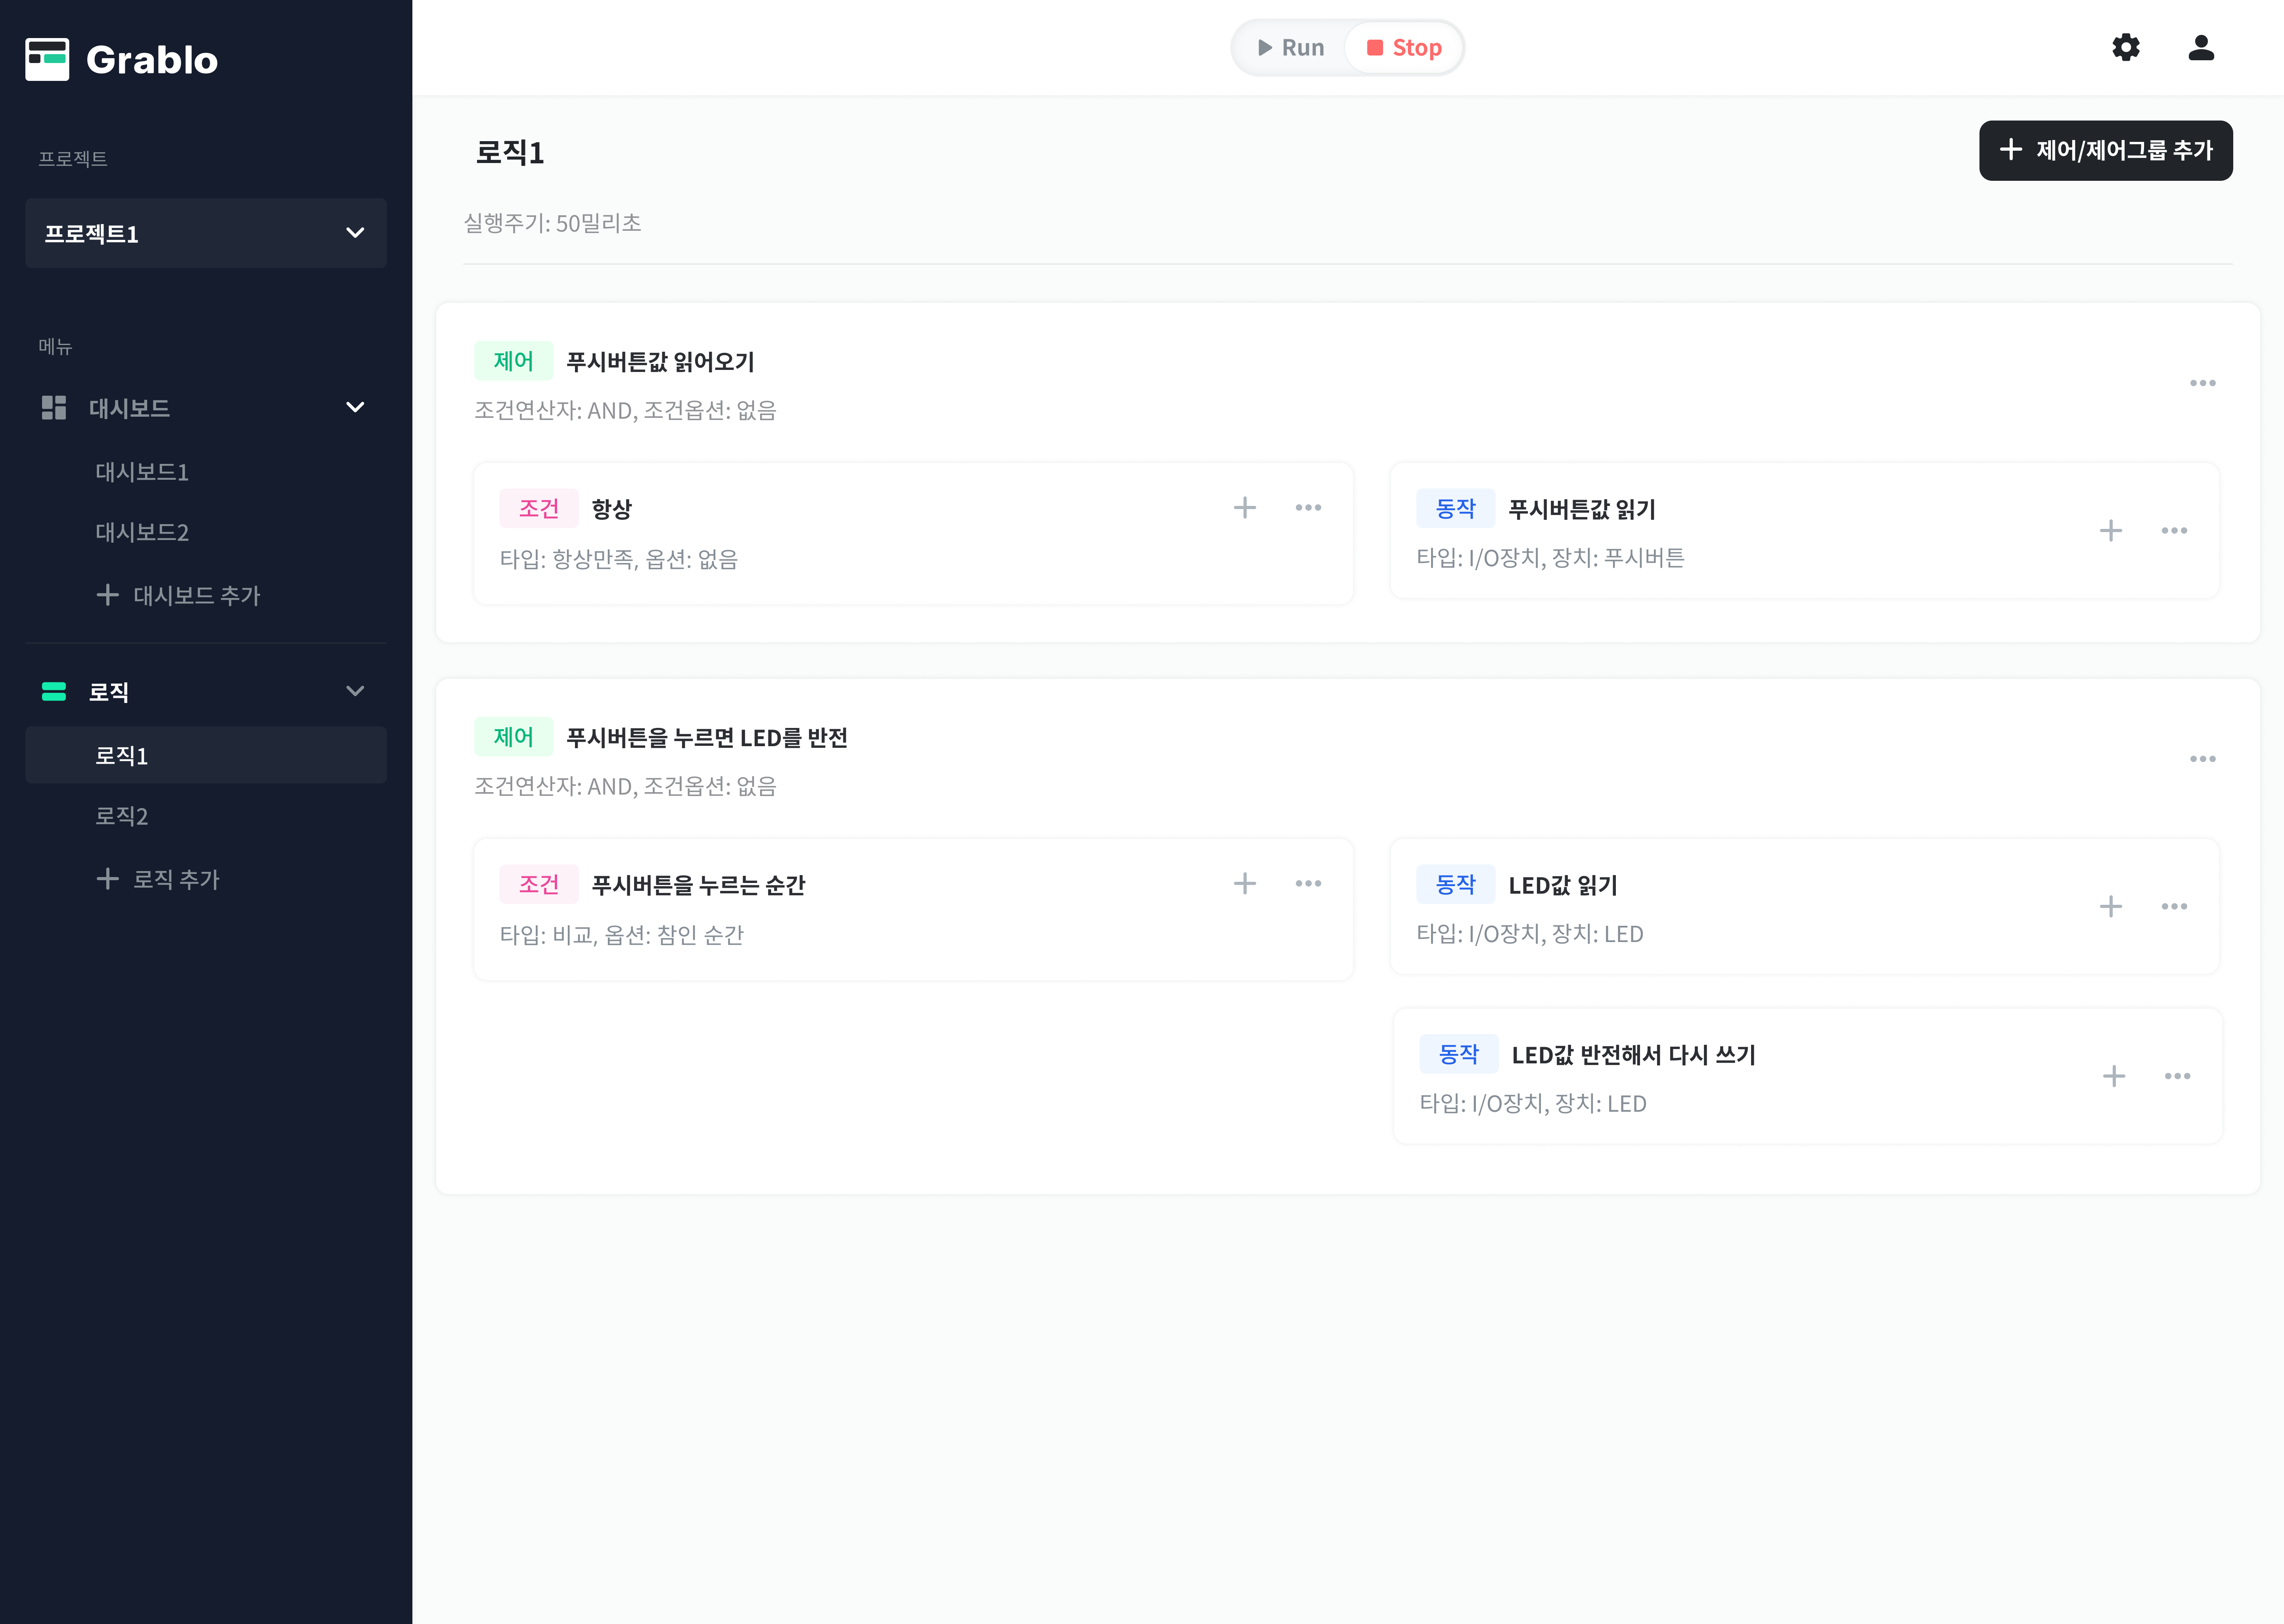Click 제어 tag of 푸시버튼을 누르면 LED를 반전
Image resolution: width=2284 pixels, height=1624 pixels.
click(514, 737)
